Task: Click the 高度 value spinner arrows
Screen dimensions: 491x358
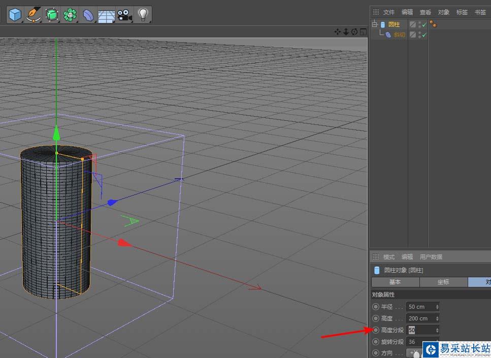Action: click(x=437, y=318)
